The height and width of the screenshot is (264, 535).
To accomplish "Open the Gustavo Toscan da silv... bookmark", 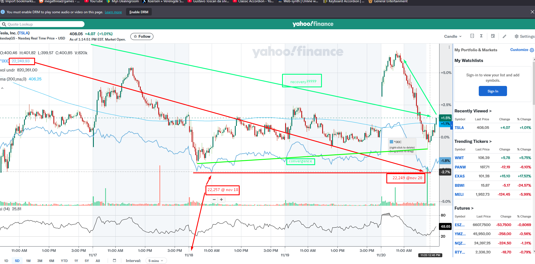I will point(208,1).
